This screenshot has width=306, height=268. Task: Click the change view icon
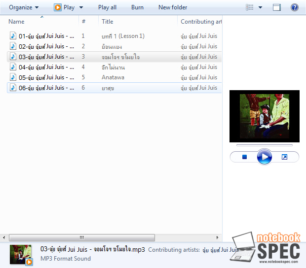(x=250, y=7)
